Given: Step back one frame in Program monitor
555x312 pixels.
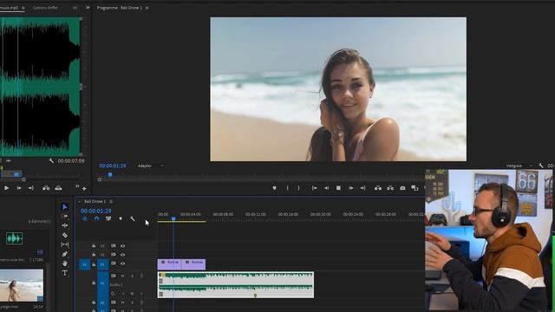Looking at the screenshot, I should 326,188.
